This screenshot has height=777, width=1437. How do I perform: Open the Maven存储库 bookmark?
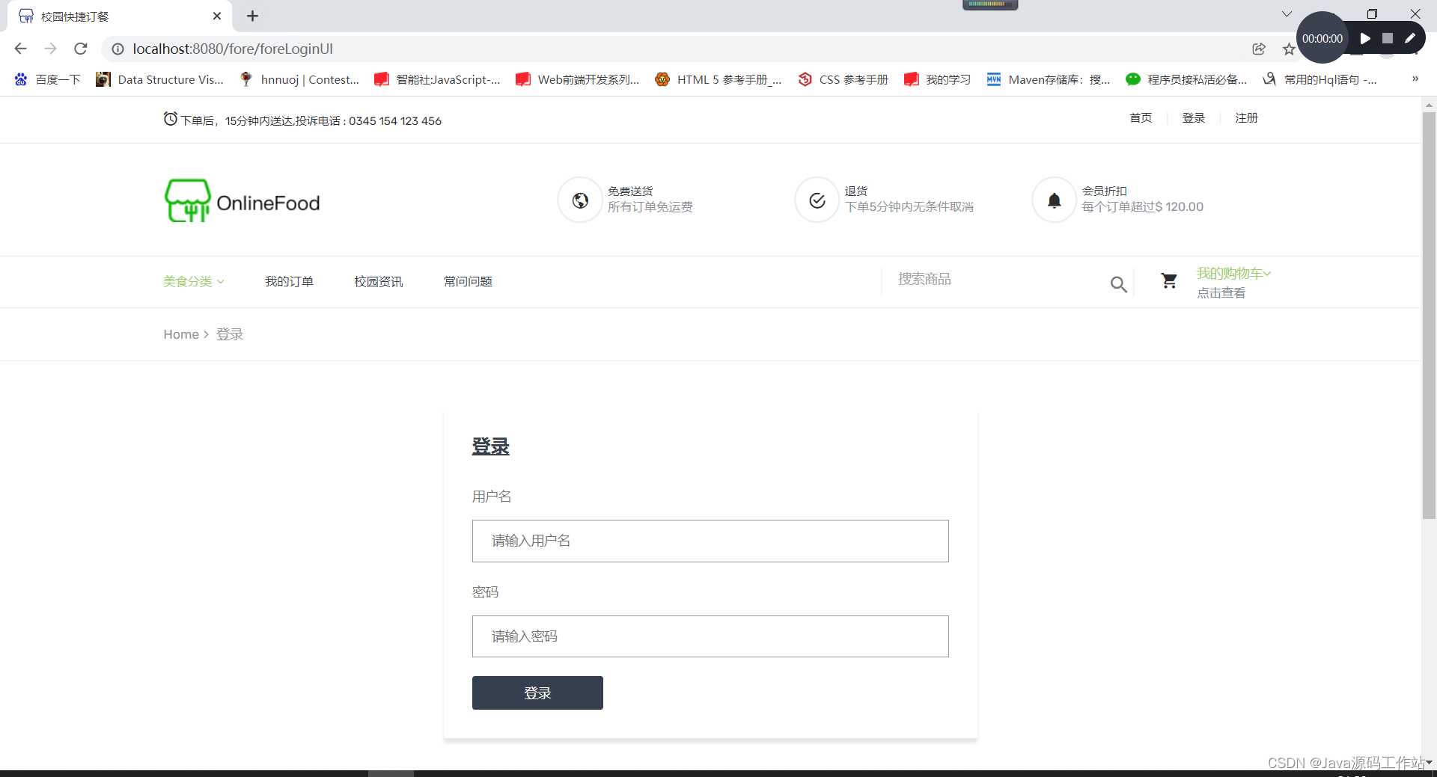(1049, 79)
